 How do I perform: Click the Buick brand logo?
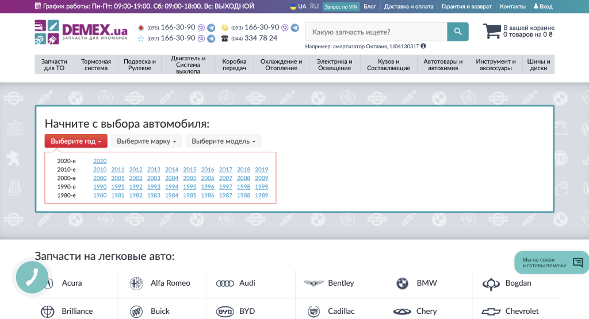point(136,312)
